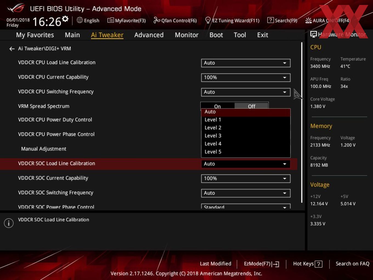
Task: Click the +12V 12.164 V reading
Action: (x=319, y=204)
